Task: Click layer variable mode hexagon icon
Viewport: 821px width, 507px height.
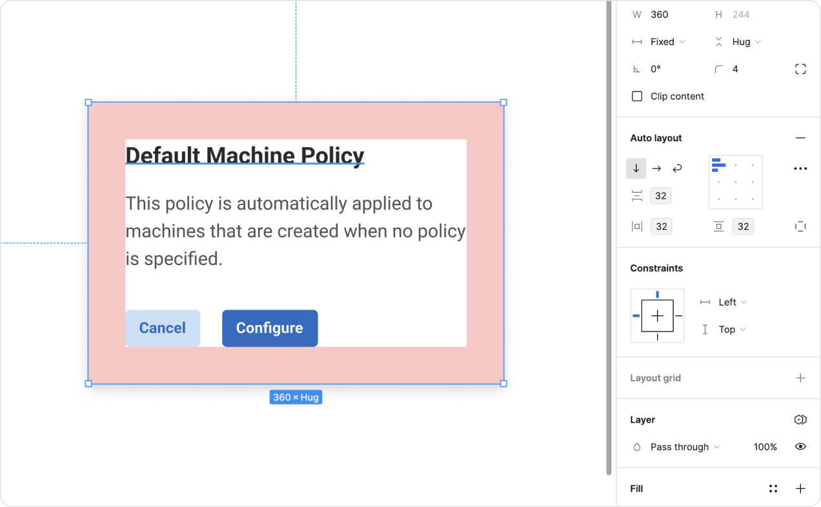Action: [800, 419]
